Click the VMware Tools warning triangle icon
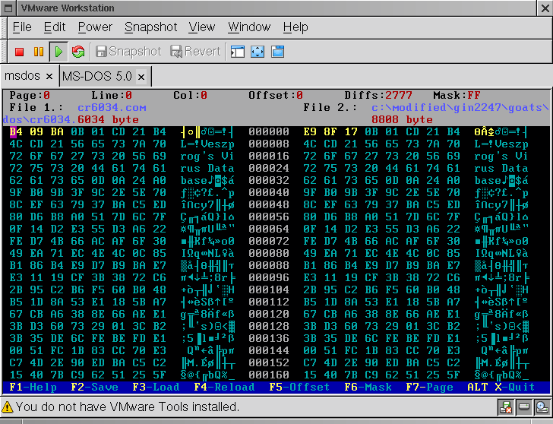Viewport: 553px width, 424px height. point(8,407)
